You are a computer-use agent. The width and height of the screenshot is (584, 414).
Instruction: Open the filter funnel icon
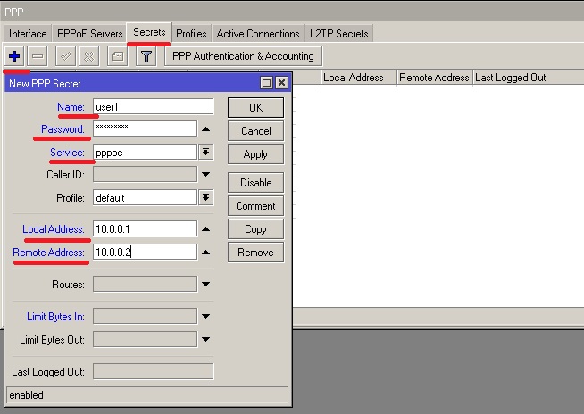146,56
